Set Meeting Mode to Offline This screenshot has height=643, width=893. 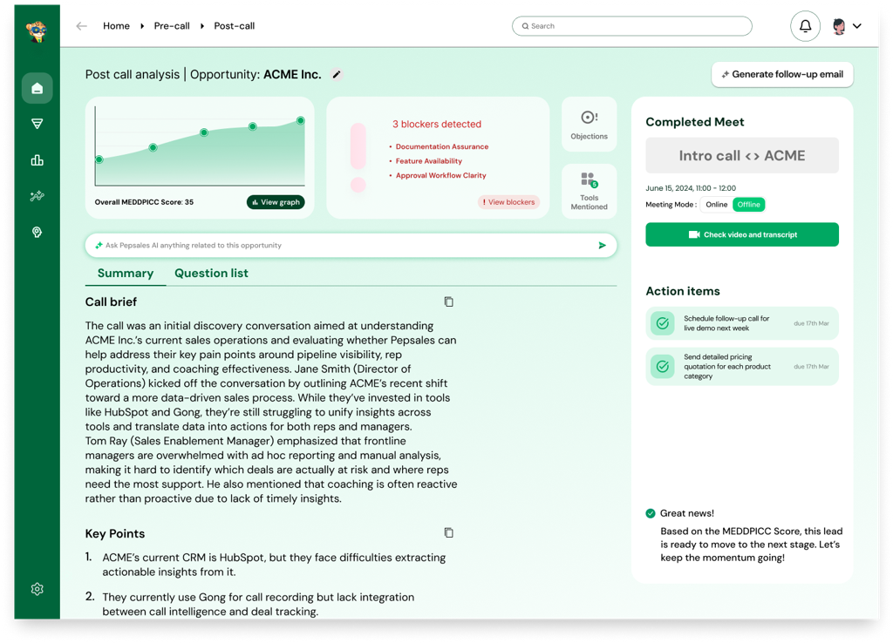point(748,204)
